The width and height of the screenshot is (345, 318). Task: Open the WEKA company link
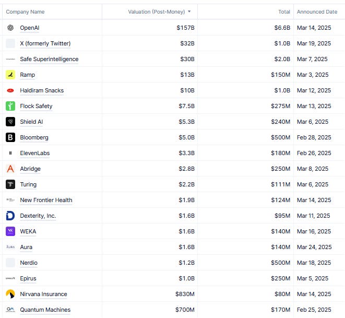[x=28, y=231]
